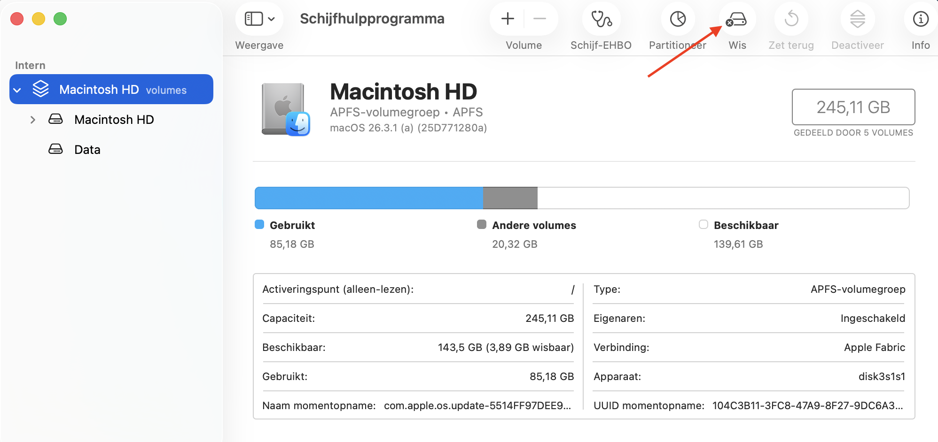Show the Info panel

pos(920,19)
